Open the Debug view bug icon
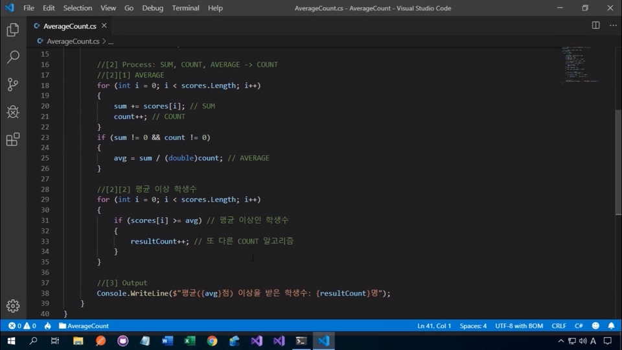 pyautogui.click(x=13, y=112)
